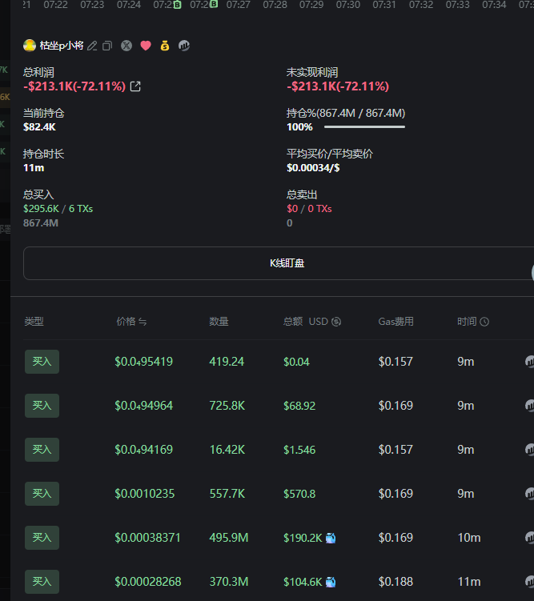The height and width of the screenshot is (601, 534).
Task: Open the X (Twitter) profile icon
Action: pyautogui.click(x=126, y=46)
